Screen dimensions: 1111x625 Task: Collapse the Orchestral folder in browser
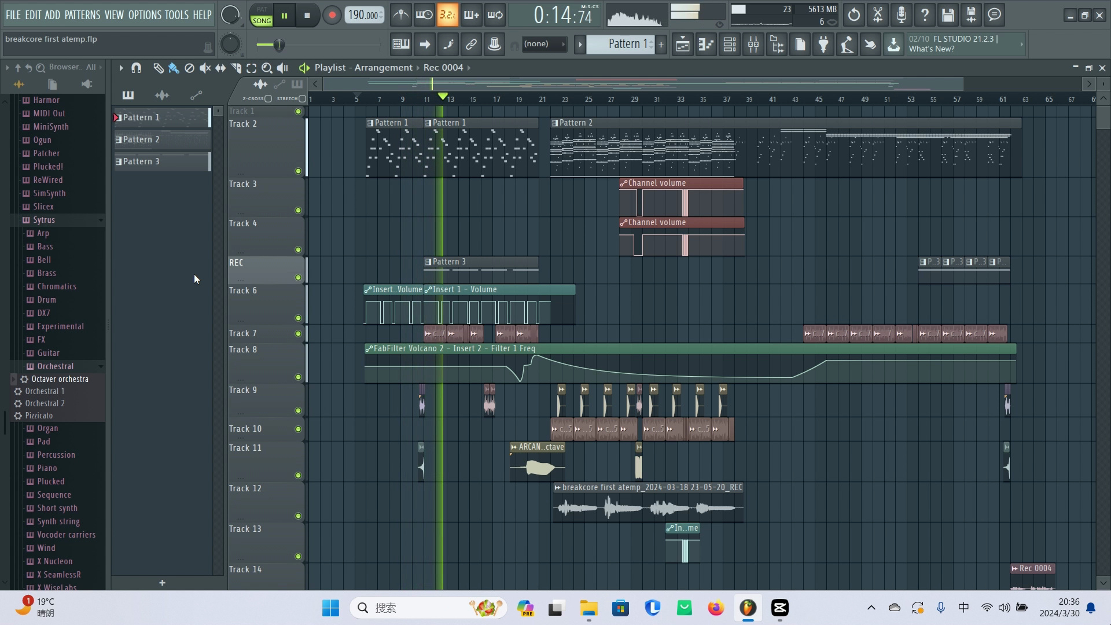coord(101,366)
